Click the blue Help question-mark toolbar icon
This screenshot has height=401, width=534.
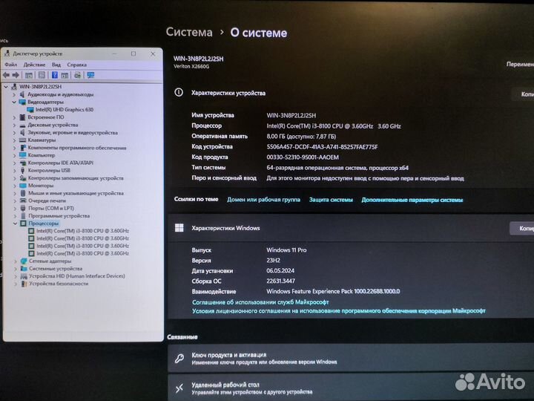[54, 75]
